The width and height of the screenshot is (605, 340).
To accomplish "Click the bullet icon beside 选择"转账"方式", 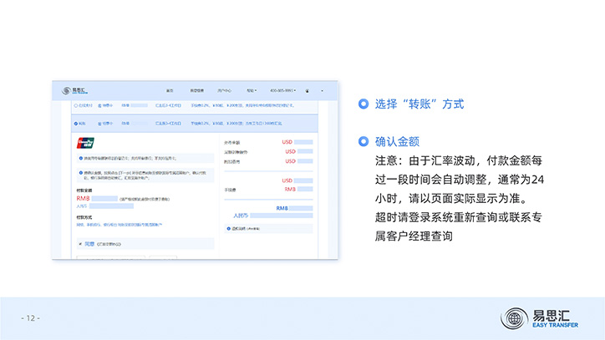I will (363, 104).
